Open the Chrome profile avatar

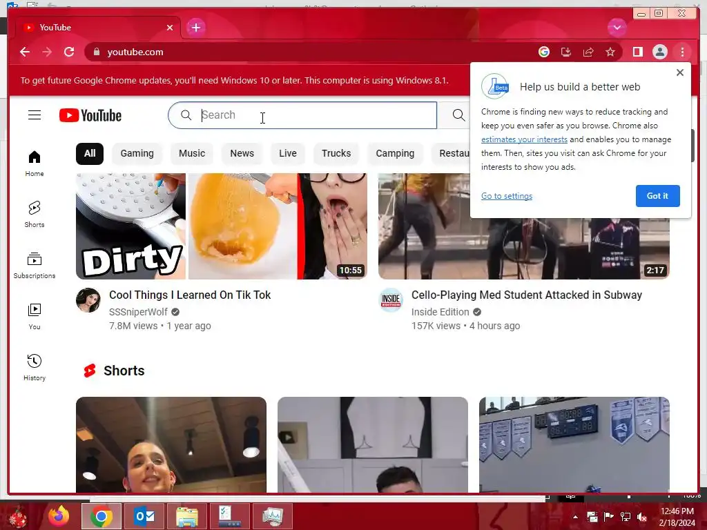659,52
